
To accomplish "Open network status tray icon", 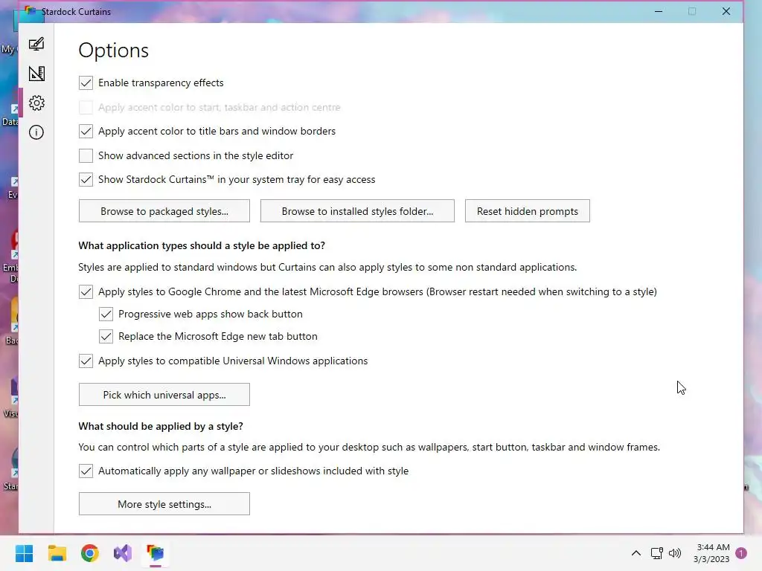I will 656,553.
